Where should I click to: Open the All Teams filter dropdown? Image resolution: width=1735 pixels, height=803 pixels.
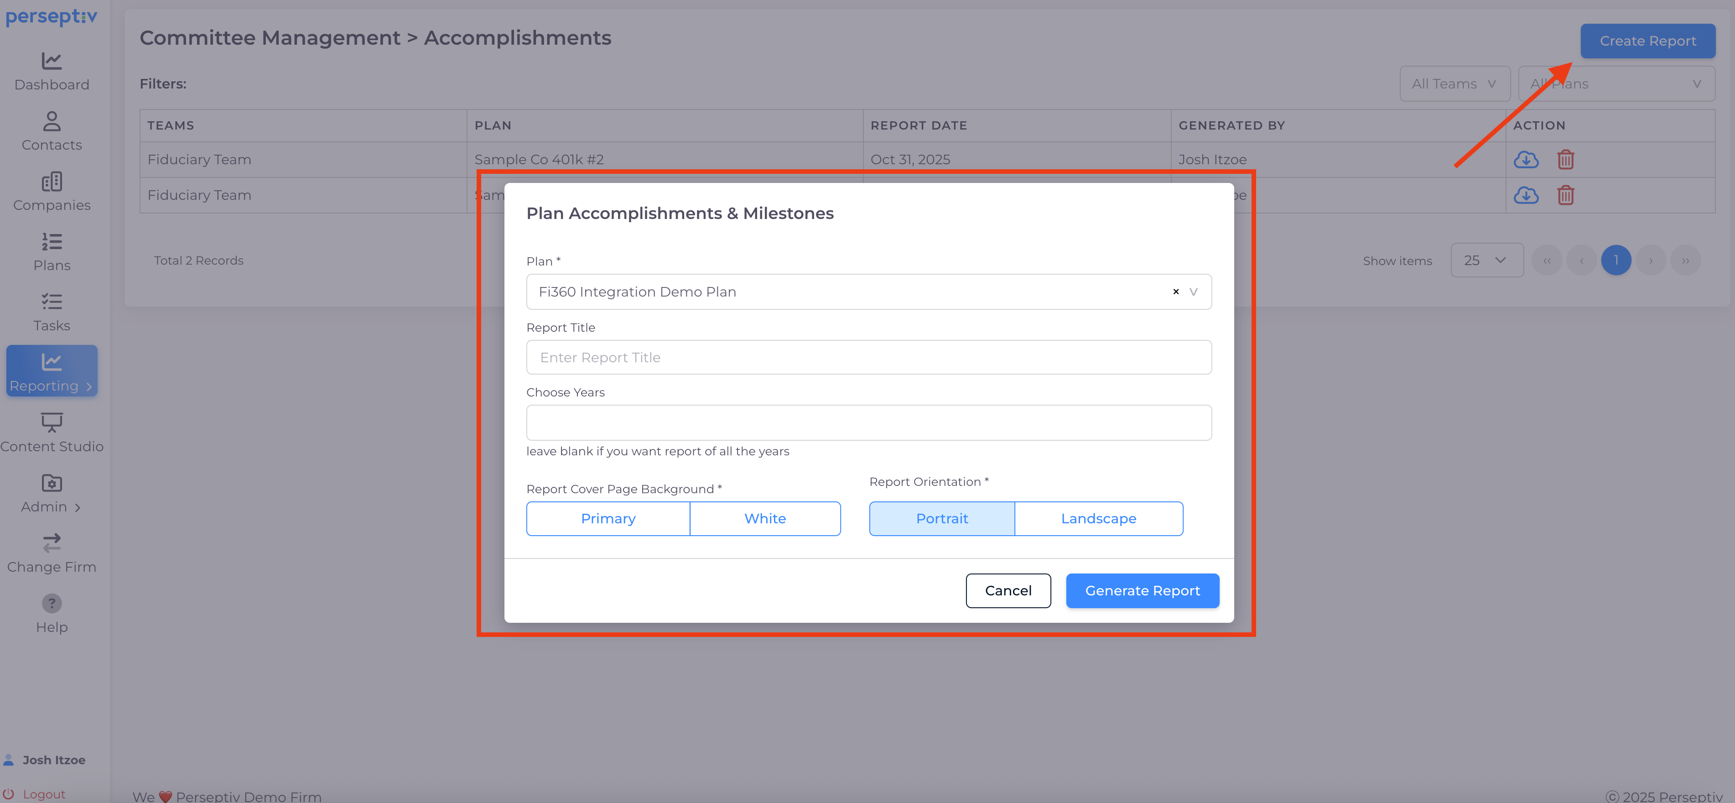point(1454,84)
